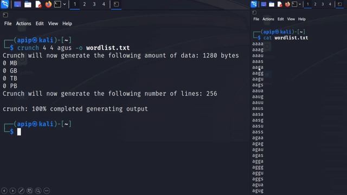Open Edit menu in right terminal
347x195 pixels.
coord(281,19)
